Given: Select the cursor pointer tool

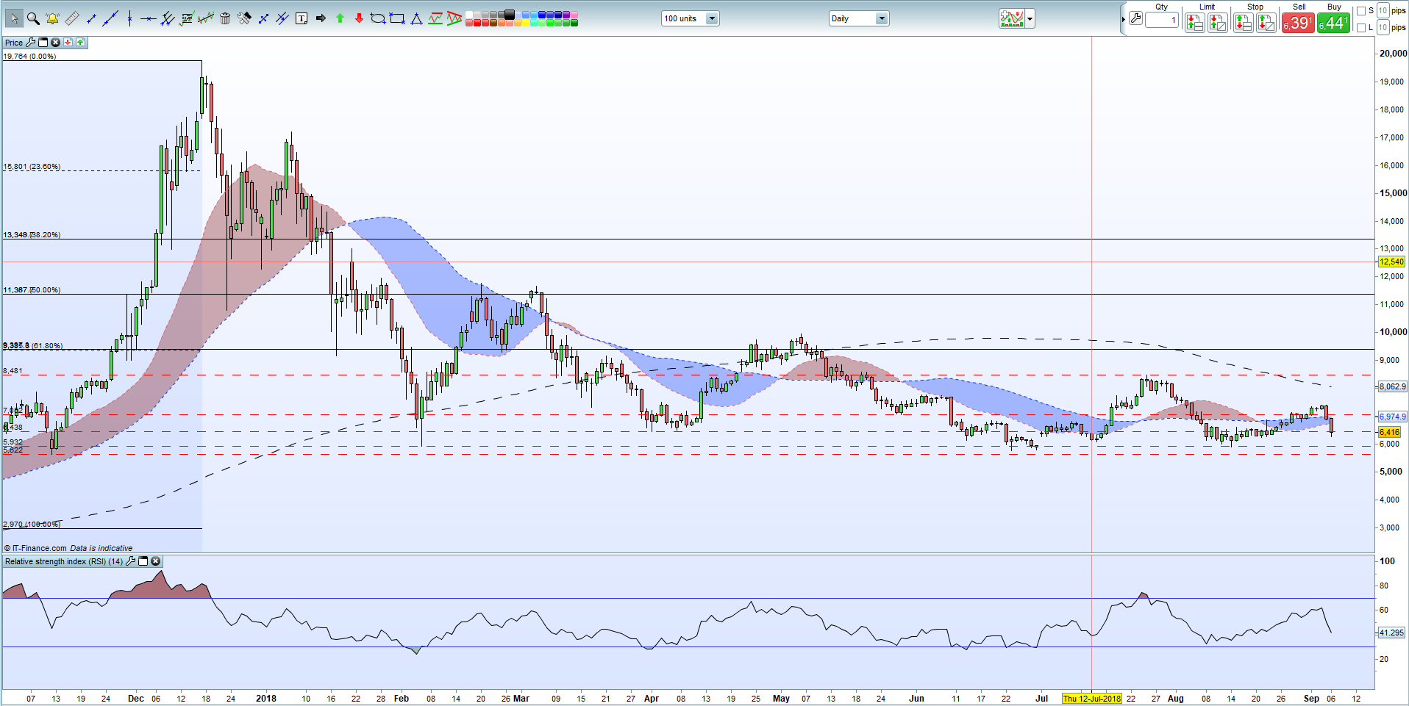Looking at the screenshot, I should (x=14, y=18).
